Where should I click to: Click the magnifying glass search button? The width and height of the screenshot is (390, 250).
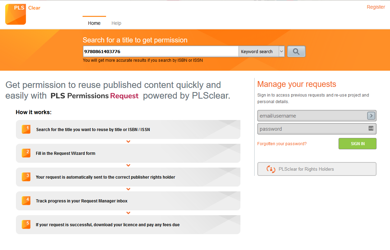tap(296, 51)
